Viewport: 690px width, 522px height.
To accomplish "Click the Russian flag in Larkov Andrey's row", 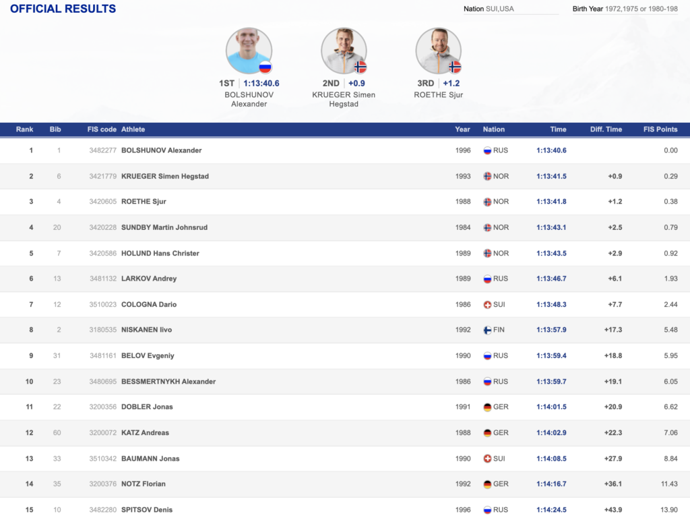I will point(487,279).
